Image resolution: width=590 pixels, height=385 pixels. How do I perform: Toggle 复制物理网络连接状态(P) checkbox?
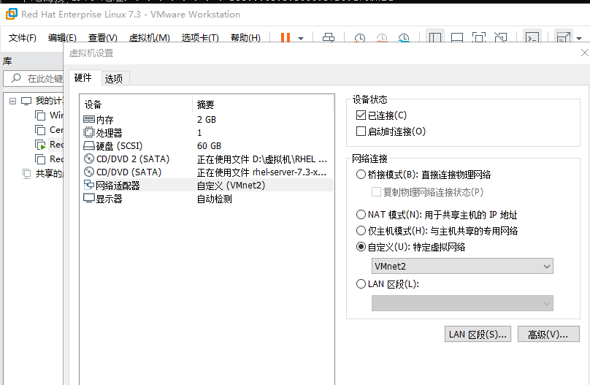click(x=376, y=192)
